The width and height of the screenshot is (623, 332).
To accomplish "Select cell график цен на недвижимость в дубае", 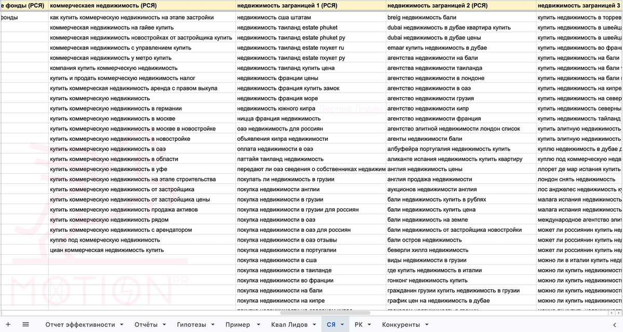I will [461, 301].
